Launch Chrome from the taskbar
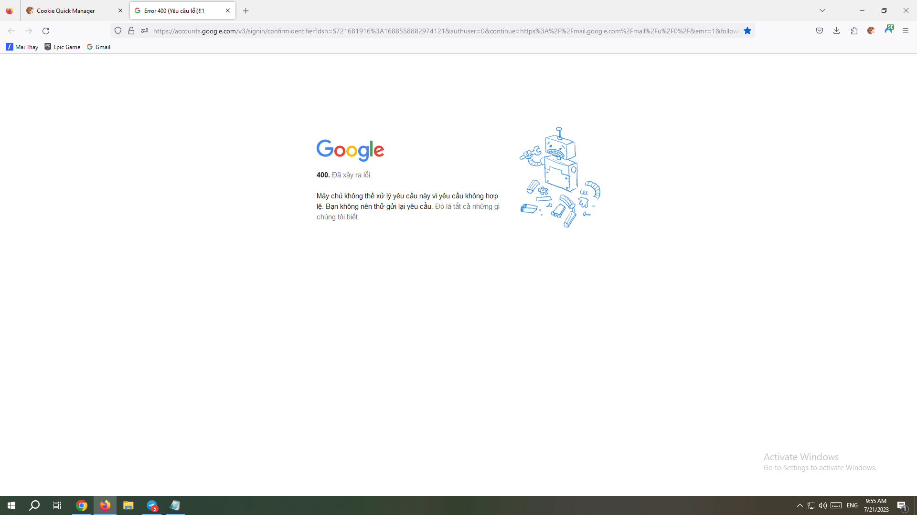 click(x=82, y=505)
